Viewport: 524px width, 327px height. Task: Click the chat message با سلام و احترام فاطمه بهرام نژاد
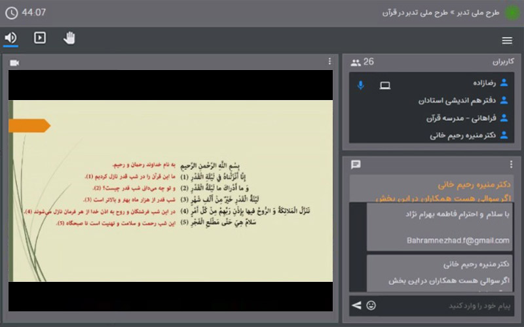(x=457, y=215)
